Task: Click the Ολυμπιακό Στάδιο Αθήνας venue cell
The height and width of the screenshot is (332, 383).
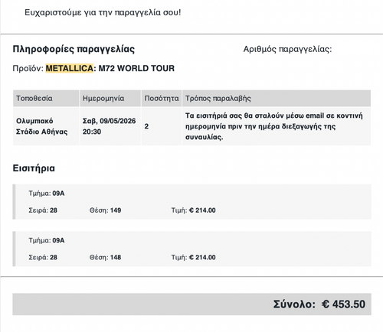Action: [46, 126]
